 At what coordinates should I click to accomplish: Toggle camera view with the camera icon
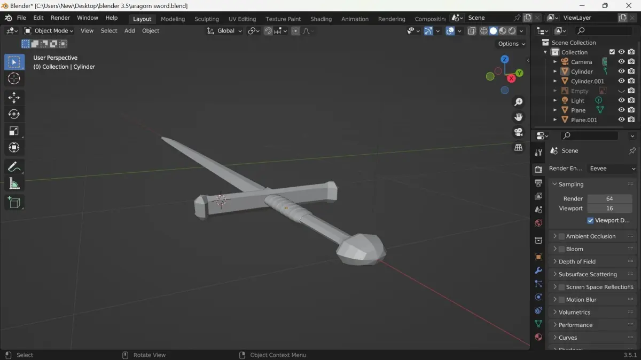[518, 132]
